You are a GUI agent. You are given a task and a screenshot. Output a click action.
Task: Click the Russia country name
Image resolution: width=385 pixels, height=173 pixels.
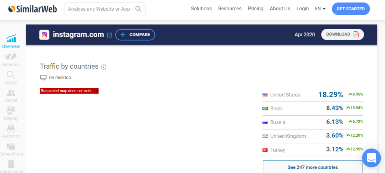point(278,122)
